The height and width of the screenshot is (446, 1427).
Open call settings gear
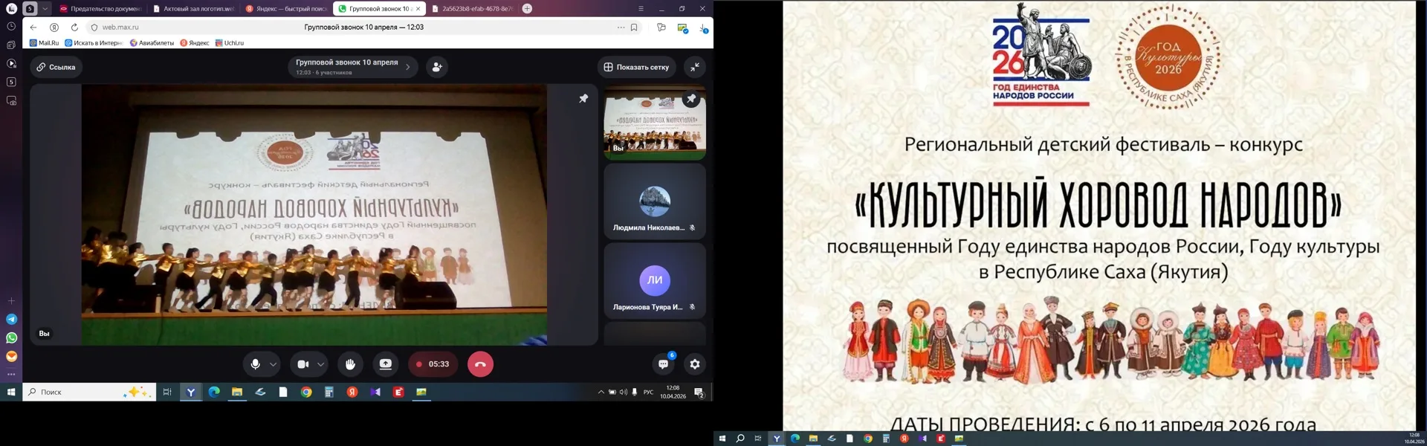[695, 364]
